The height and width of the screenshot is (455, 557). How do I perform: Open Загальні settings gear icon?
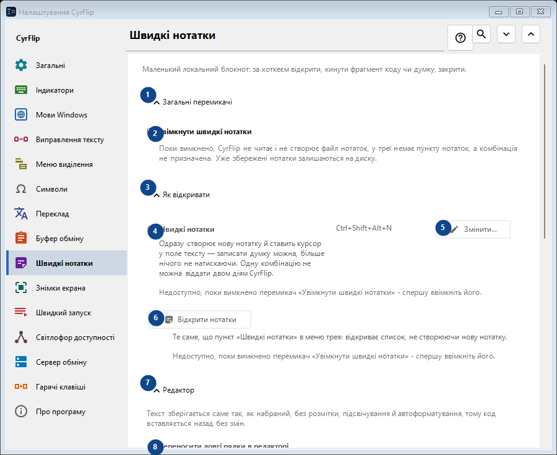21,66
